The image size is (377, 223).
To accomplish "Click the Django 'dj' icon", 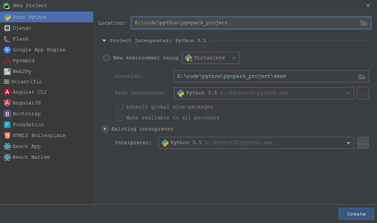I will 7,28.
